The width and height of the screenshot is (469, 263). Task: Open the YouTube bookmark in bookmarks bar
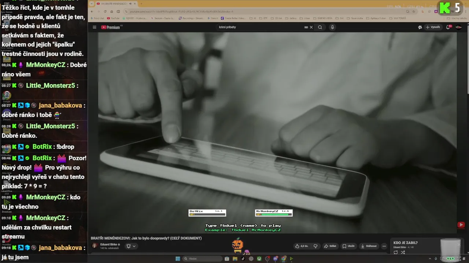(113, 18)
